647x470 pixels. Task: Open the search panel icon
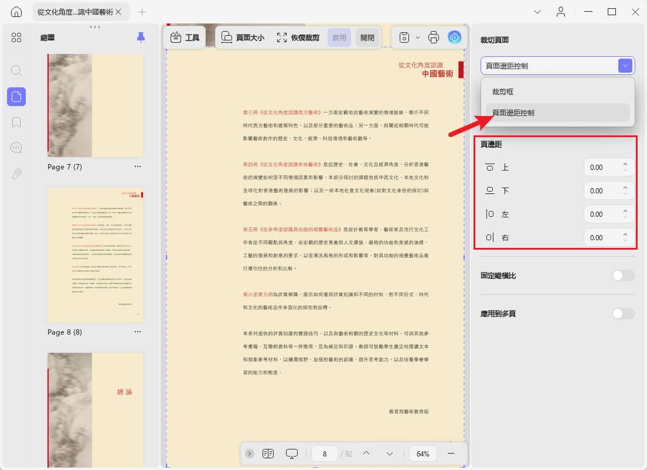16,70
